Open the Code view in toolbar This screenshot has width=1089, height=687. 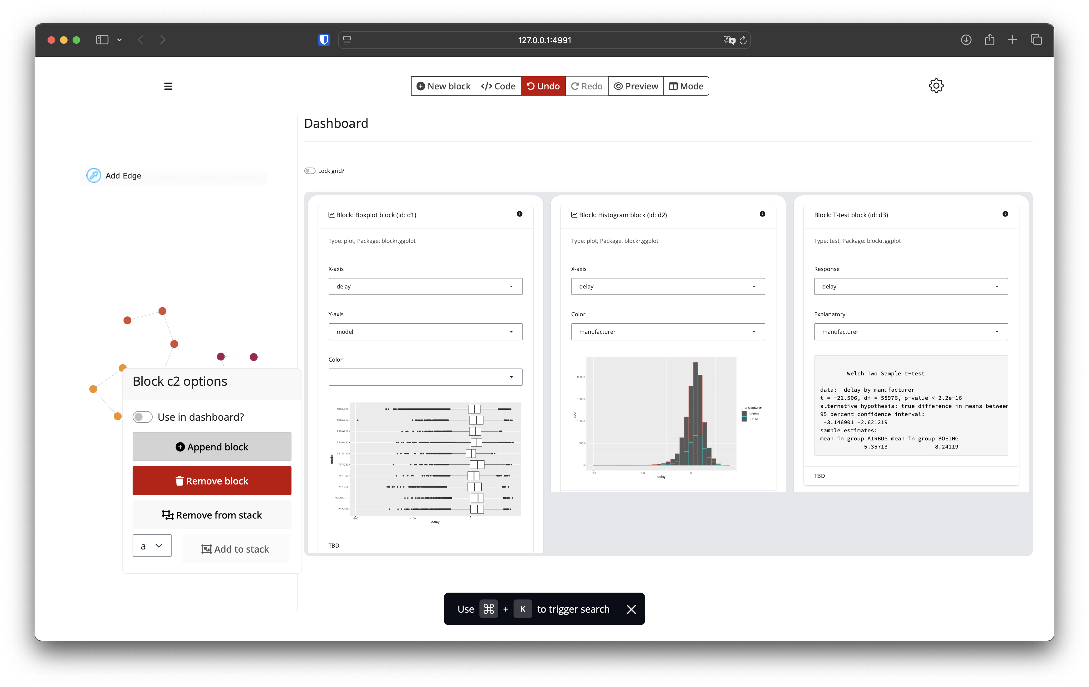point(498,86)
